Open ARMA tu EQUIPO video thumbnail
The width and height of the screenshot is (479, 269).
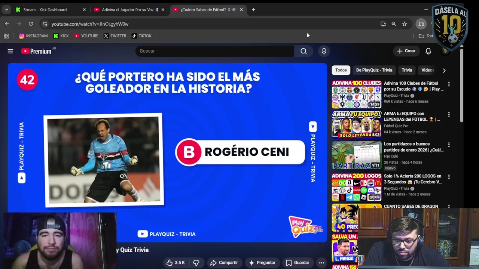pos(357,124)
